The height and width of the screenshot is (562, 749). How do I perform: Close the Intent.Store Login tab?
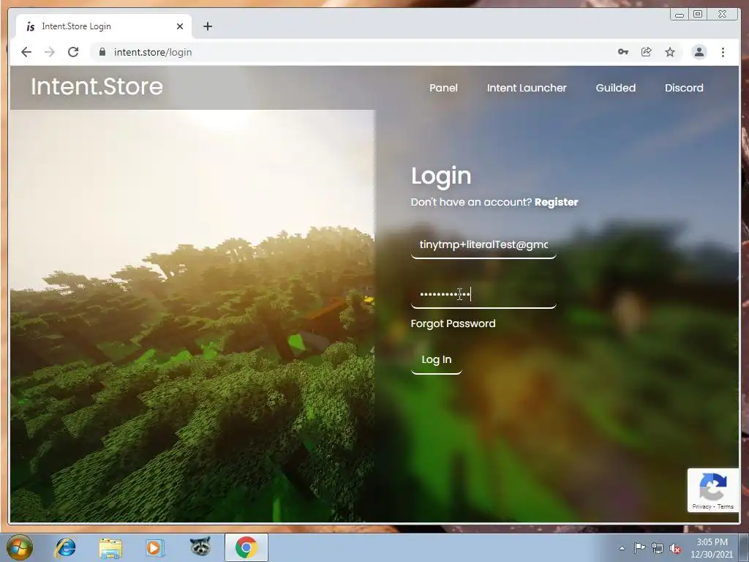tap(180, 26)
